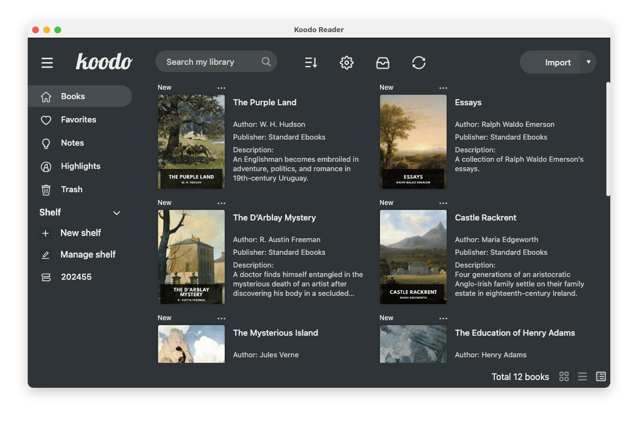Open the Castle Rackrent book cover

pyautogui.click(x=413, y=256)
